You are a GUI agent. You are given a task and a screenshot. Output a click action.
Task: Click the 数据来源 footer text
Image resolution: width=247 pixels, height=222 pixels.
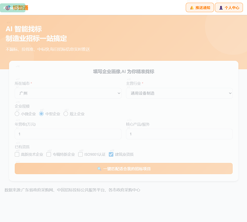click(x=72, y=190)
